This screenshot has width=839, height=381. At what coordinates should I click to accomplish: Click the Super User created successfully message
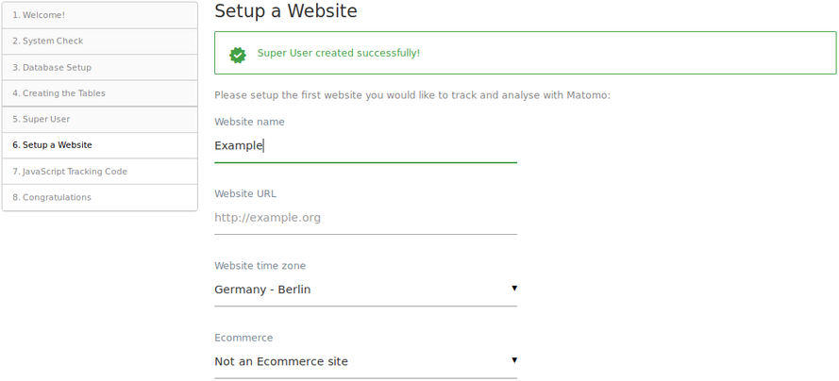[339, 53]
